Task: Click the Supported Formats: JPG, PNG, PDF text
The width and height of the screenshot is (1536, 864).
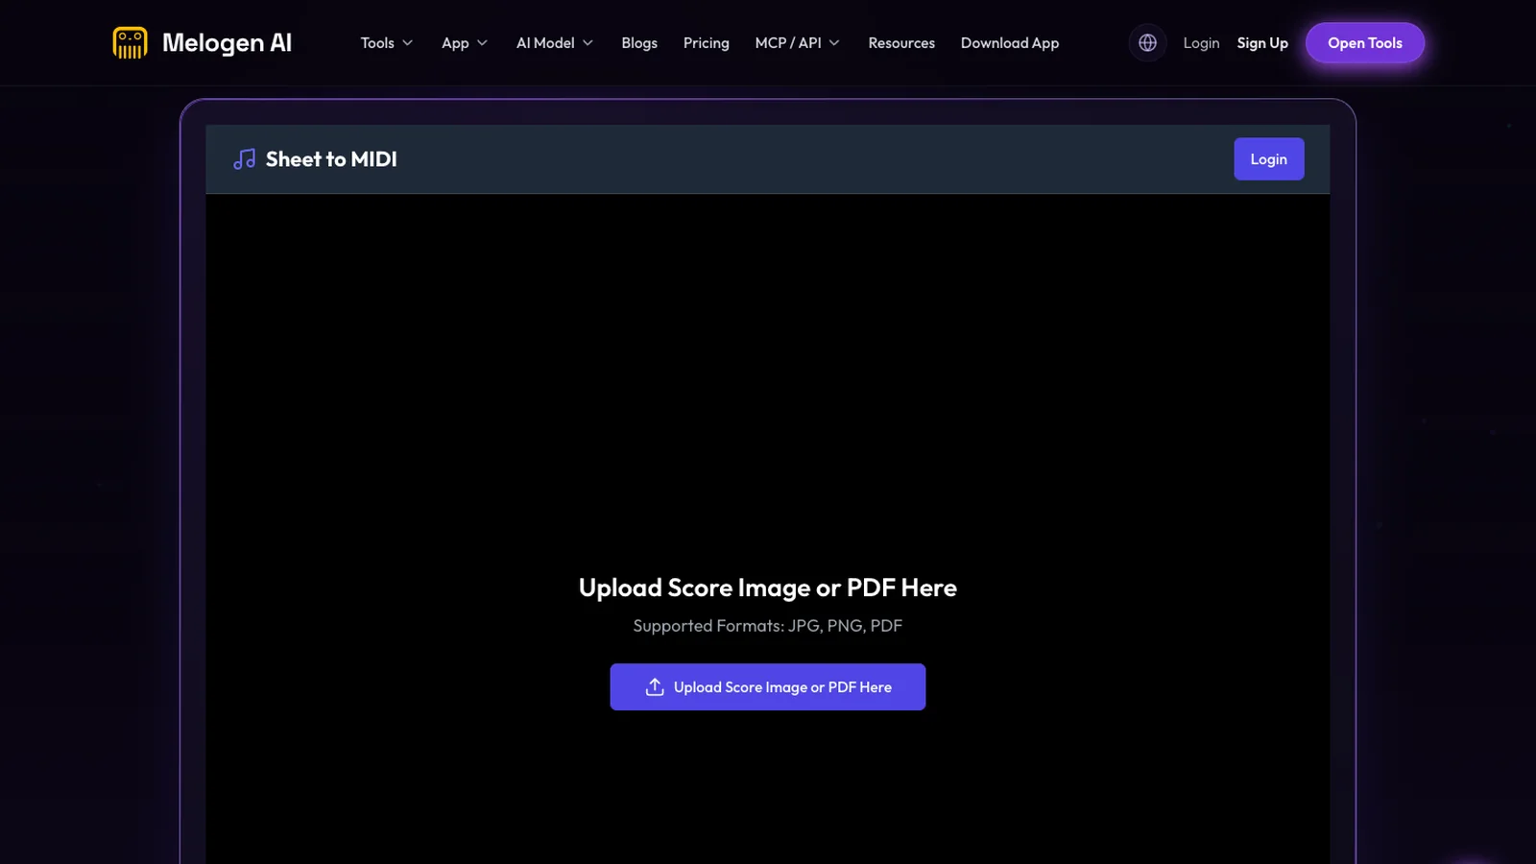Action: 768,626
